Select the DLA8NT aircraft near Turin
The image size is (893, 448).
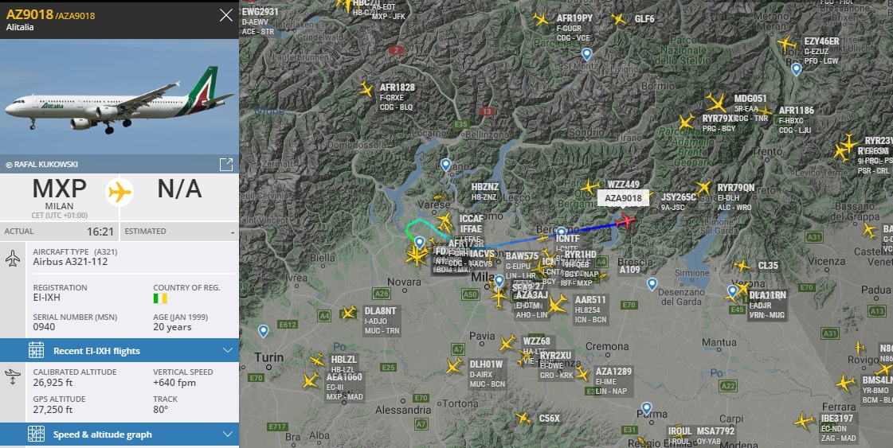point(349,313)
